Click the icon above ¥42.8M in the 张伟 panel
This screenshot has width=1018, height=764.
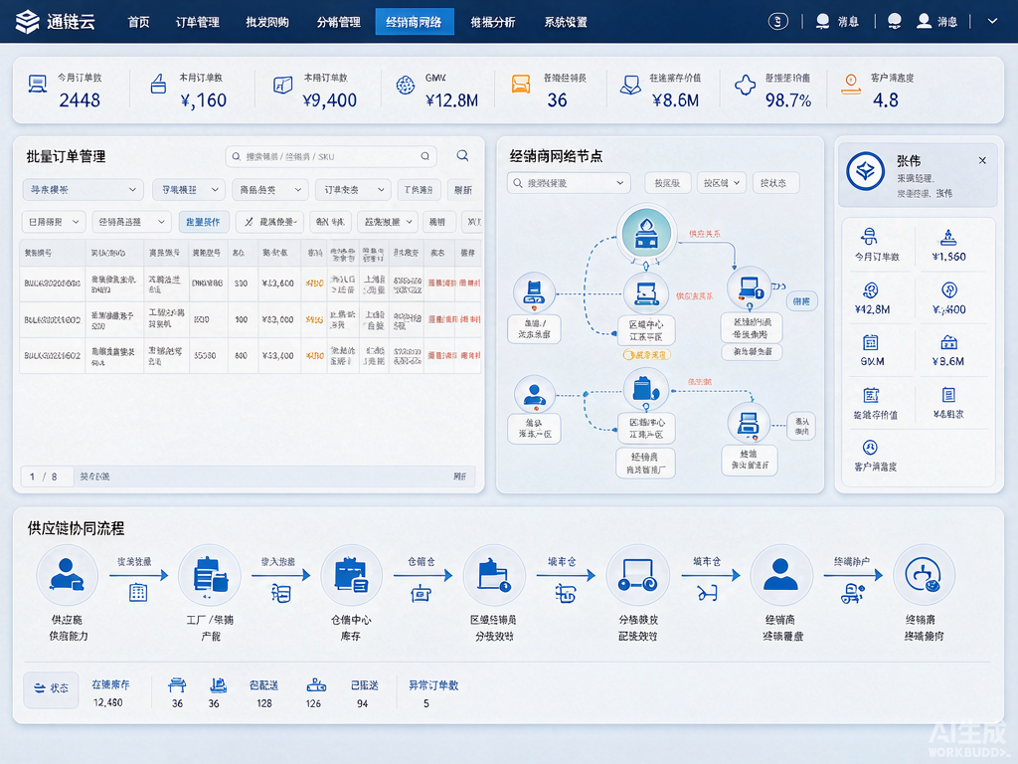point(871,289)
